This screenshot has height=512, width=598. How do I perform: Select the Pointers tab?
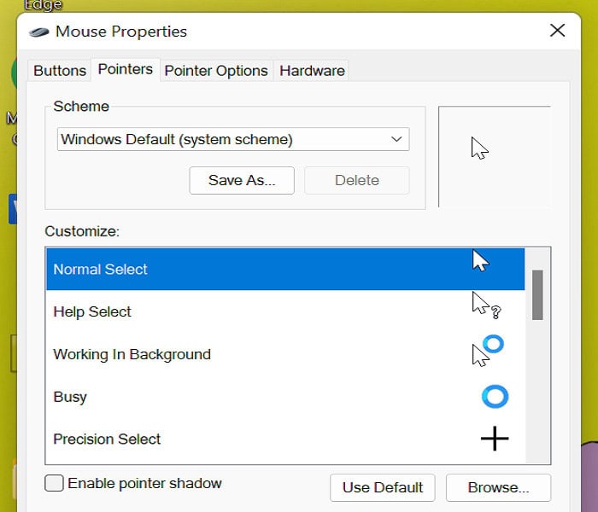click(x=126, y=69)
